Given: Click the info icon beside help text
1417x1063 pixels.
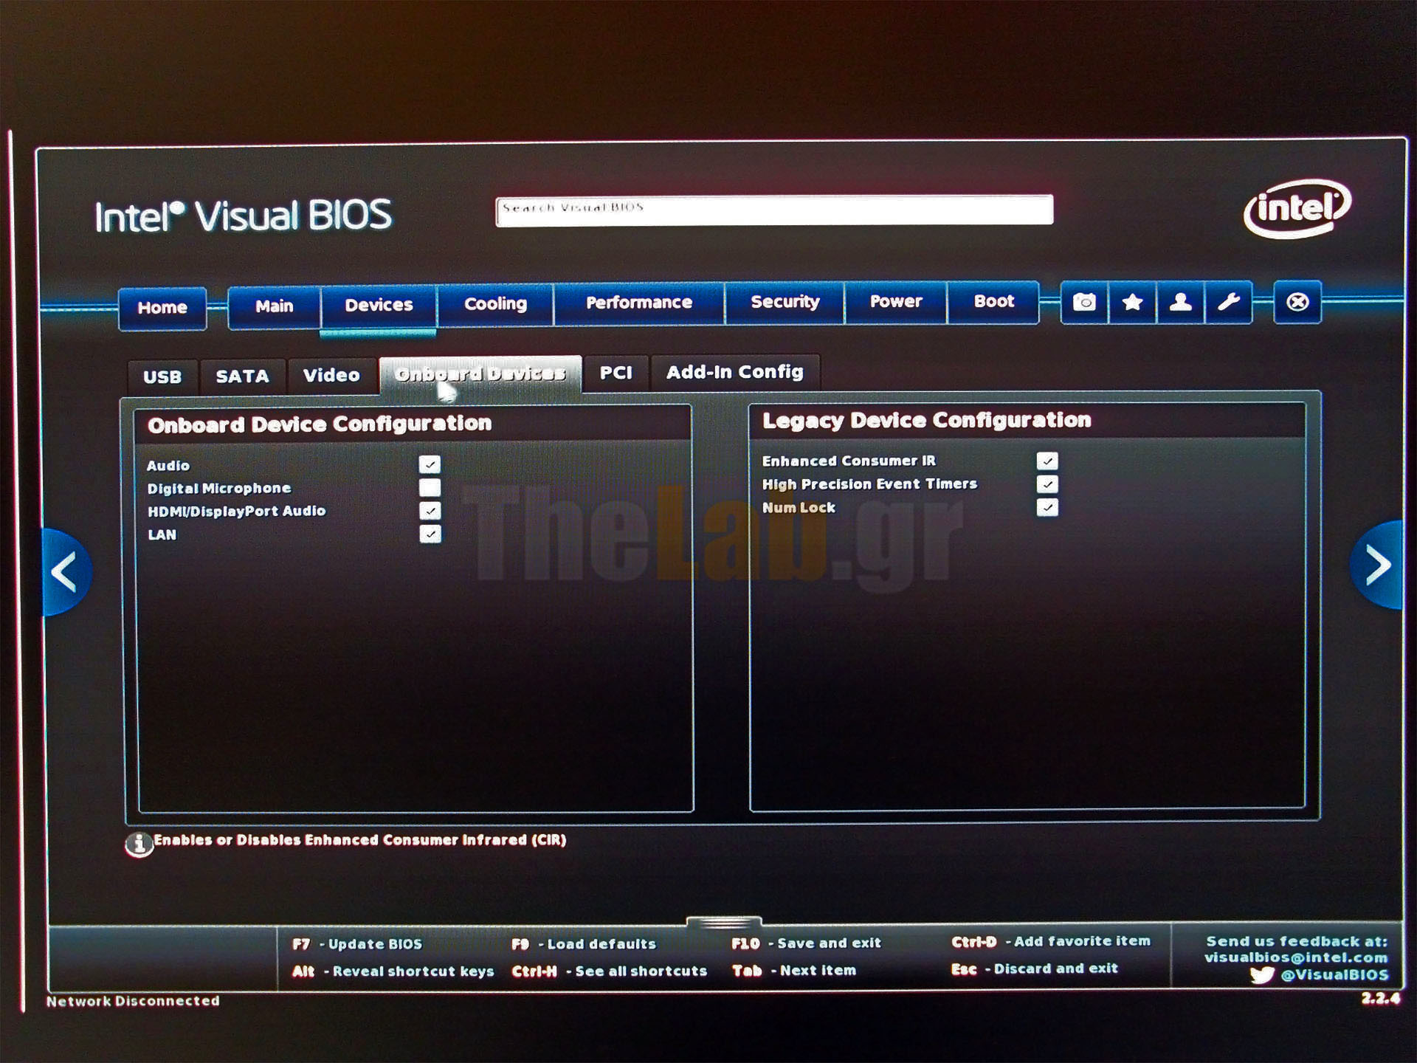Looking at the screenshot, I should [138, 844].
